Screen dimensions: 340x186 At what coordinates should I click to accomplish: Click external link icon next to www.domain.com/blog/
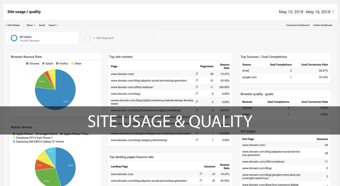197,94
